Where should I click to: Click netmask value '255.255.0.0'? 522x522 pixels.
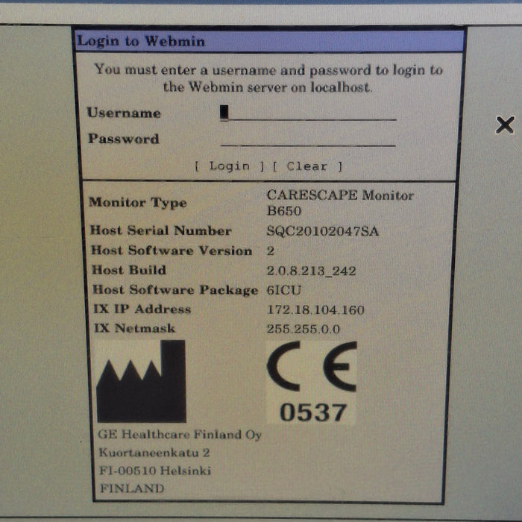coord(304,329)
